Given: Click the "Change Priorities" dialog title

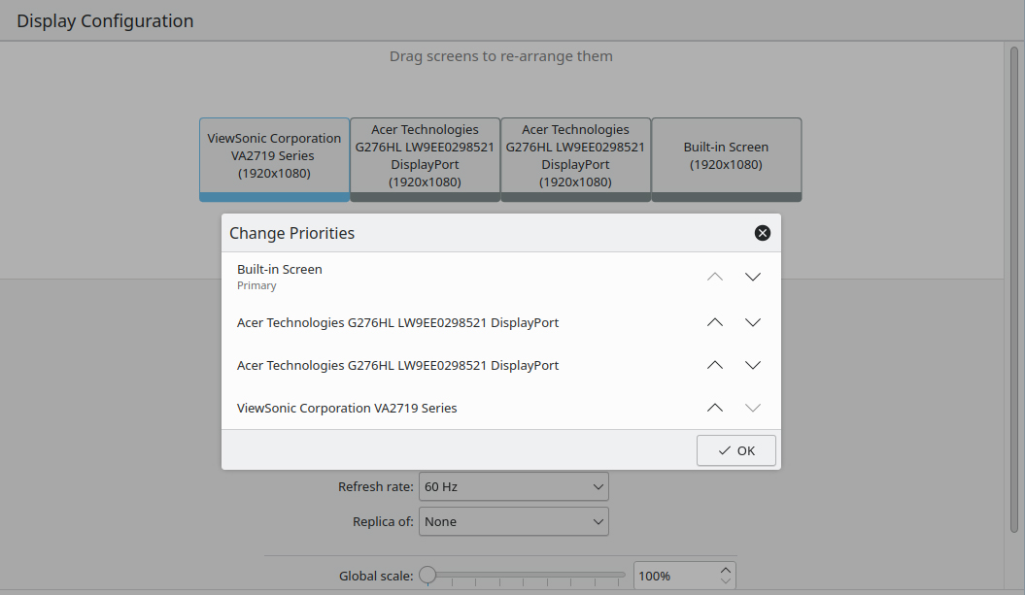Looking at the screenshot, I should (291, 233).
